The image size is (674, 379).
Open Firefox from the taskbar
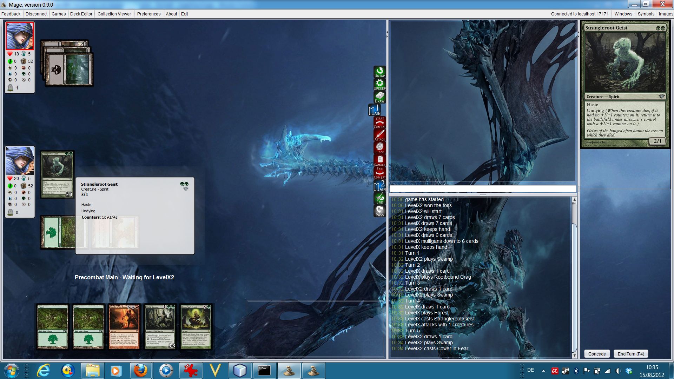(140, 371)
